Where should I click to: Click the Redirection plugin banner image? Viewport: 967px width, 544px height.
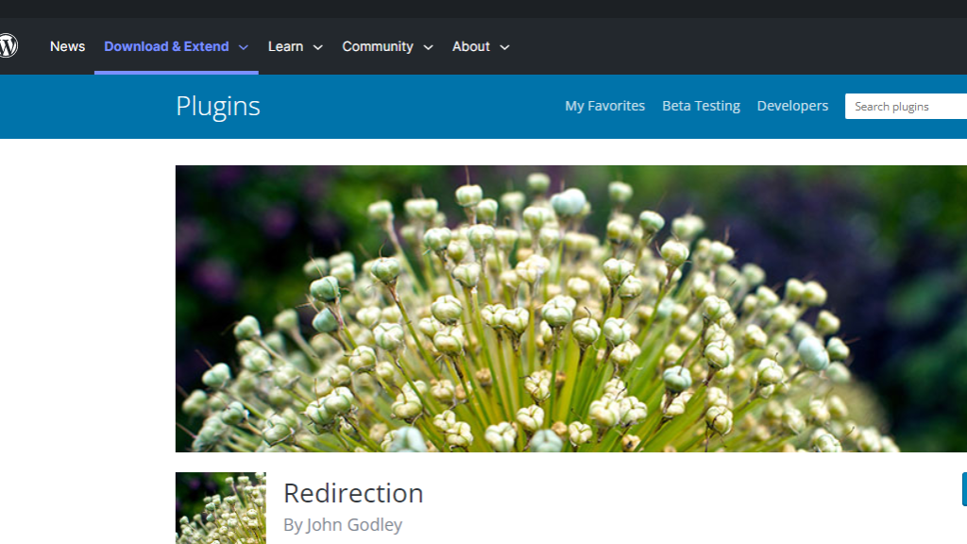pyautogui.click(x=571, y=309)
